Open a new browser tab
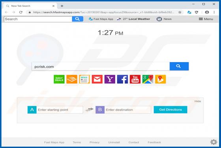The height and width of the screenshot is (148, 221). click(x=62, y=6)
